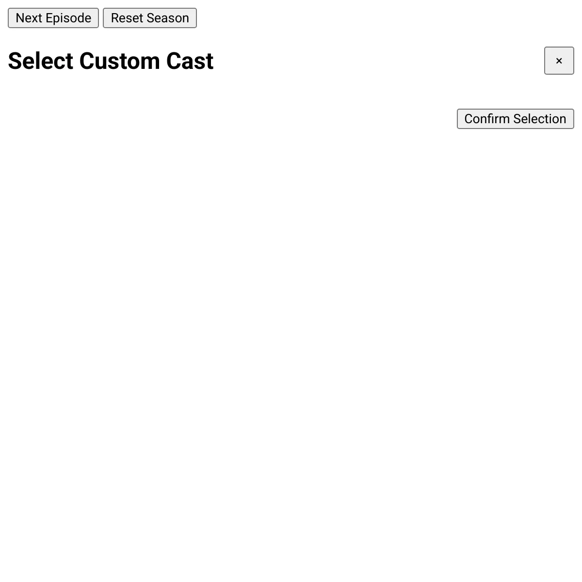
Task: Restart the season using Reset Season
Action: pos(149,18)
